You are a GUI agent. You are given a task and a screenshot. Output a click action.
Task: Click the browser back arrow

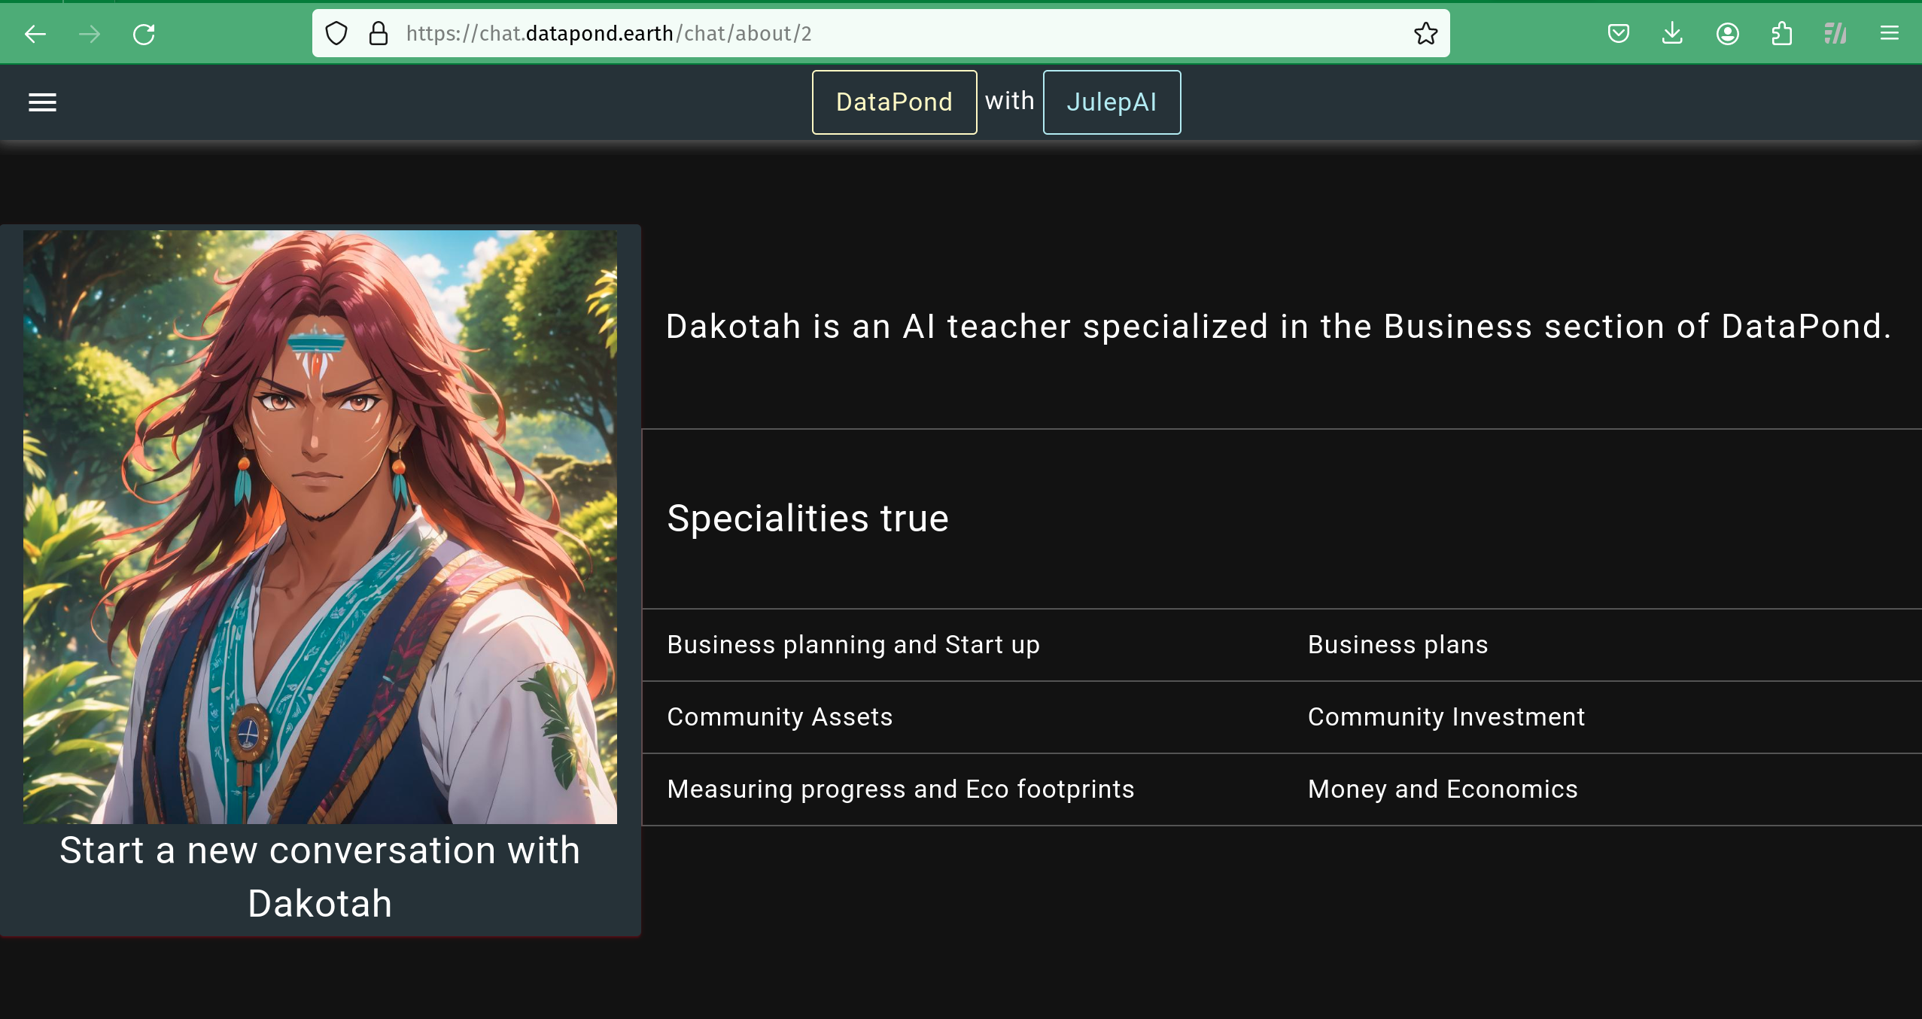point(35,34)
